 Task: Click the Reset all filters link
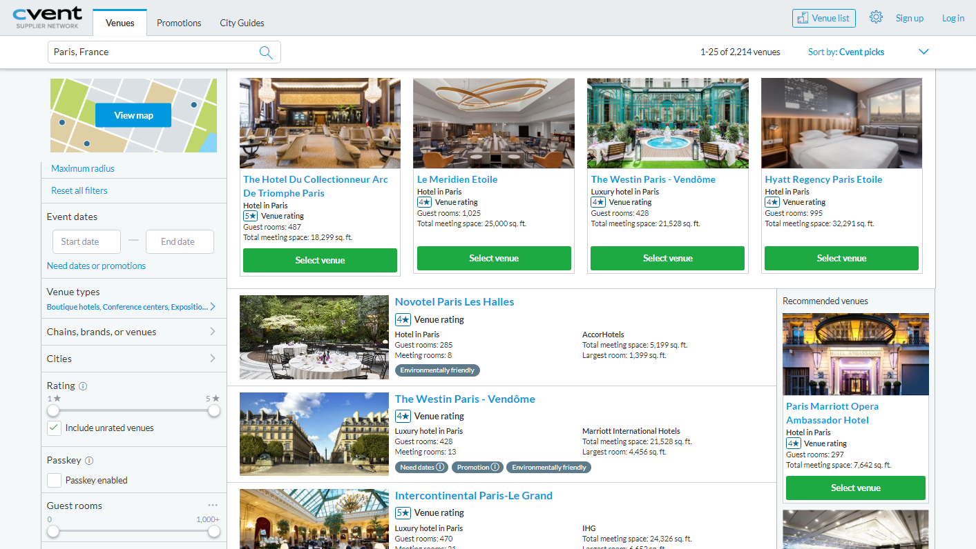click(79, 190)
